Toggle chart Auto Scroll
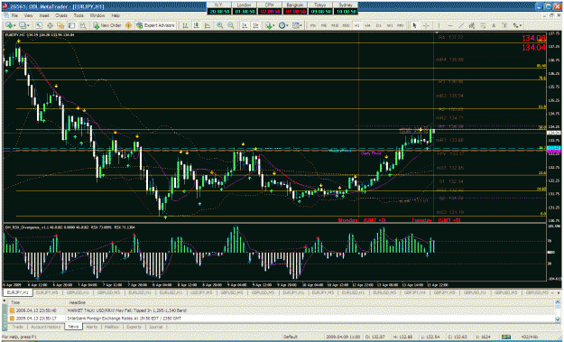Viewport: 564px width, 342px height. (245, 25)
